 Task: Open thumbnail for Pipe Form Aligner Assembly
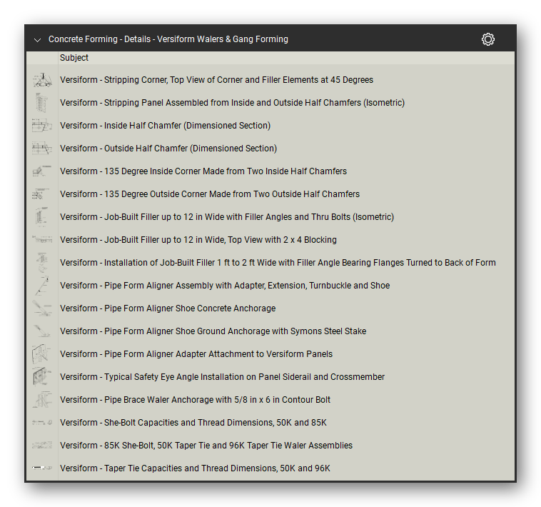coord(42,285)
